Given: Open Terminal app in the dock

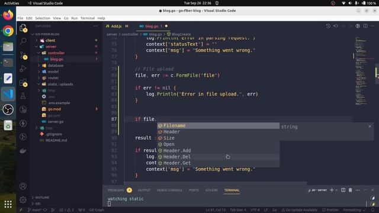Looking at the screenshot, I should (8, 63).
